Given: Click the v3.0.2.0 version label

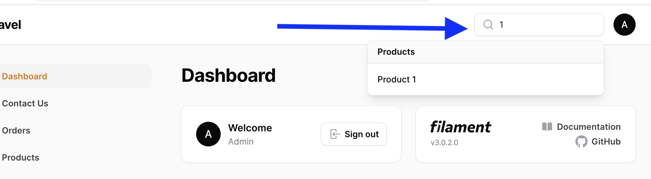Looking at the screenshot, I should tap(444, 143).
